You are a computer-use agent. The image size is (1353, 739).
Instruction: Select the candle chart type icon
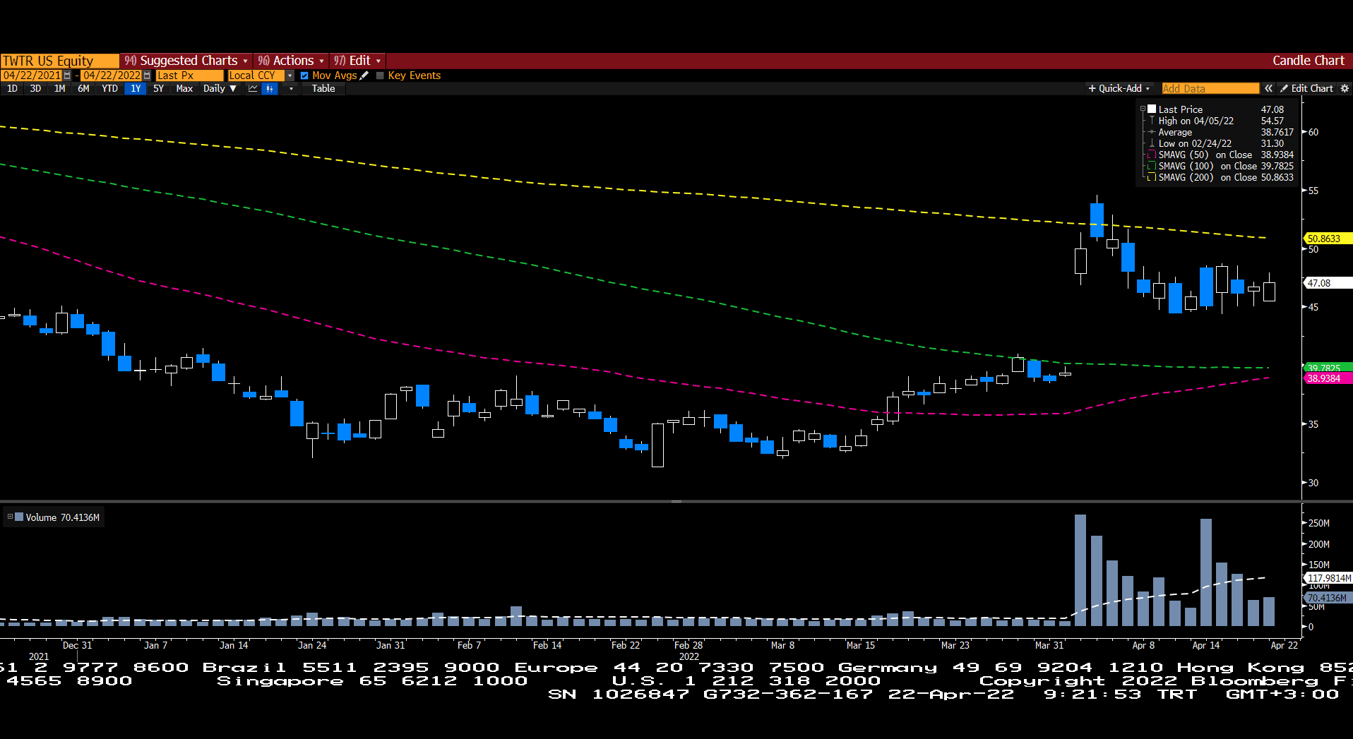click(x=270, y=89)
